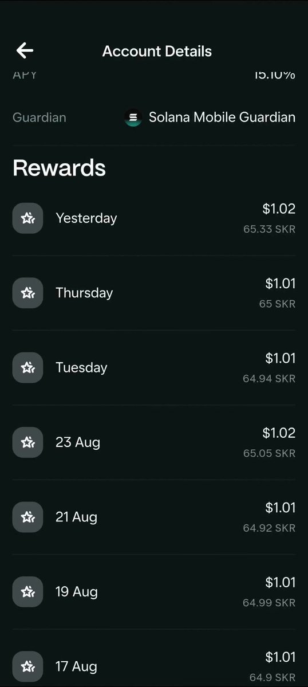Open the Yesterday reward entry
Viewport: 308px width, 687px height.
click(154, 218)
